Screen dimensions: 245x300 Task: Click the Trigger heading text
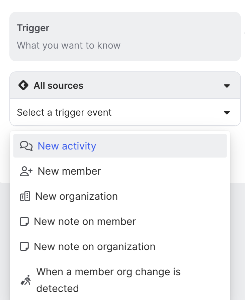(33, 28)
